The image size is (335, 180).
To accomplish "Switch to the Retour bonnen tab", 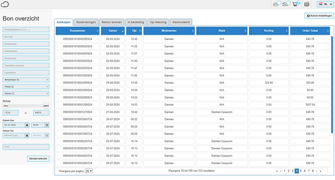I will pos(111,22).
